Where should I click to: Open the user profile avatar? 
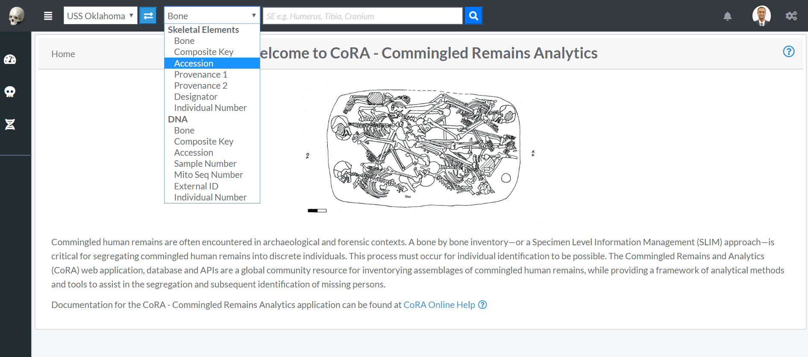point(761,16)
